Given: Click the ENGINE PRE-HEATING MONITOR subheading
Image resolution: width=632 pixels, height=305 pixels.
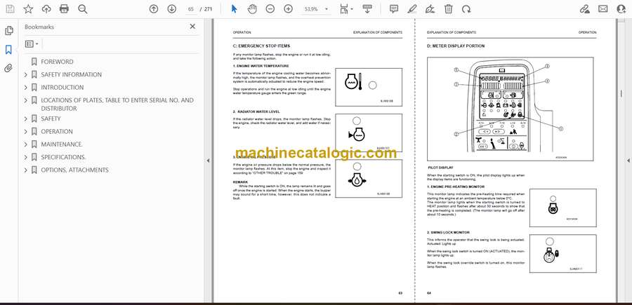Looking at the screenshot, I should [x=456, y=187].
